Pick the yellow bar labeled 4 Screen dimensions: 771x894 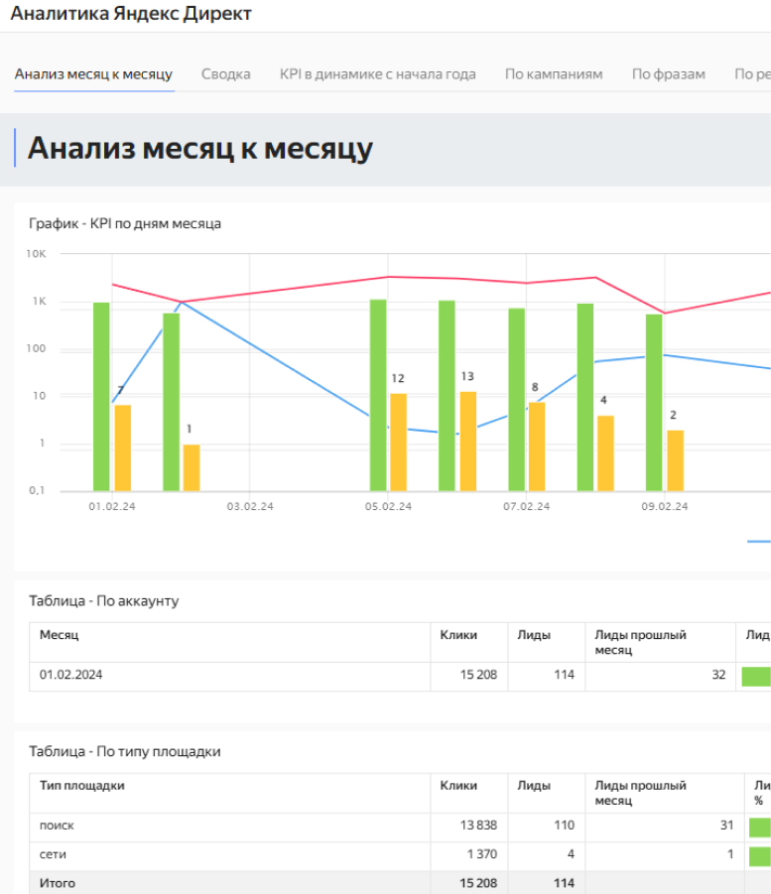pyautogui.click(x=605, y=452)
